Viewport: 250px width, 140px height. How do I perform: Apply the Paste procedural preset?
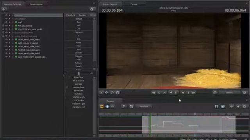pyautogui.click(x=79, y=42)
